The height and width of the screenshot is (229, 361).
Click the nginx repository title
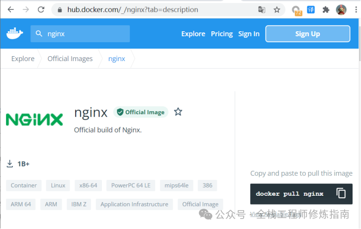click(90, 113)
